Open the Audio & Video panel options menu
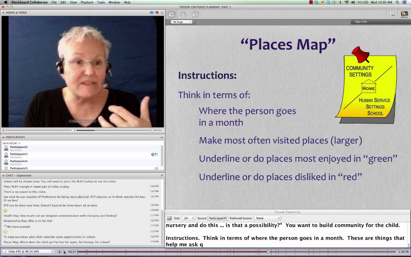Screen dimensions: 411x257 [162, 12]
